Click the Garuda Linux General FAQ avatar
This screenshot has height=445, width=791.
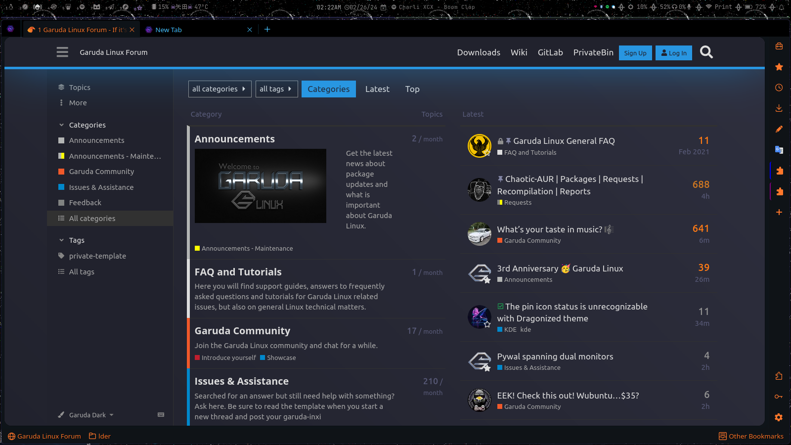[480, 146]
